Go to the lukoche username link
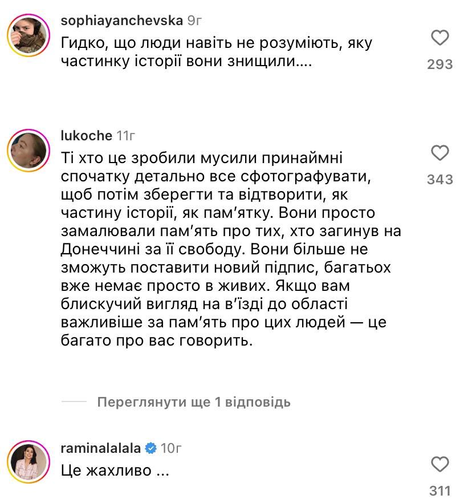472x499 pixels. [86, 136]
